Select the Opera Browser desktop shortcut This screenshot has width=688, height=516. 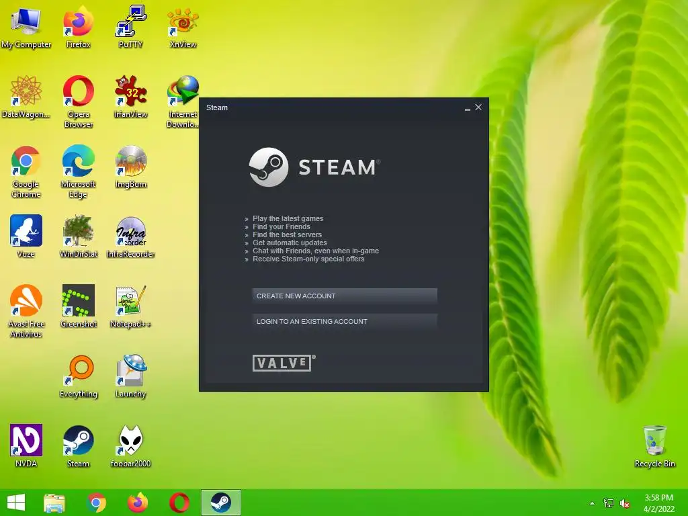pyautogui.click(x=78, y=102)
